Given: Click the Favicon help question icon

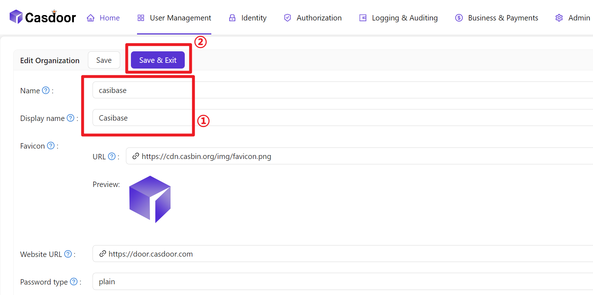Looking at the screenshot, I should (x=51, y=146).
